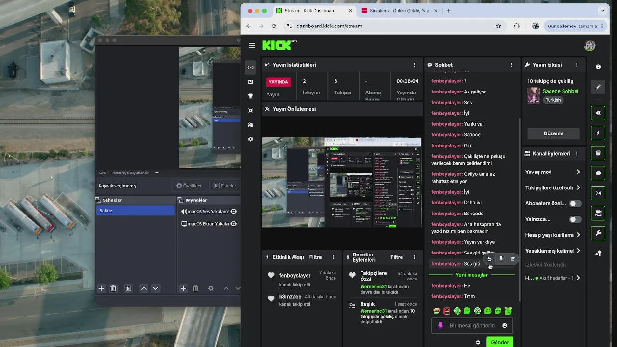The width and height of the screenshot is (617, 347).
Task: Open Filtreler button in OBS
Action: click(225, 186)
